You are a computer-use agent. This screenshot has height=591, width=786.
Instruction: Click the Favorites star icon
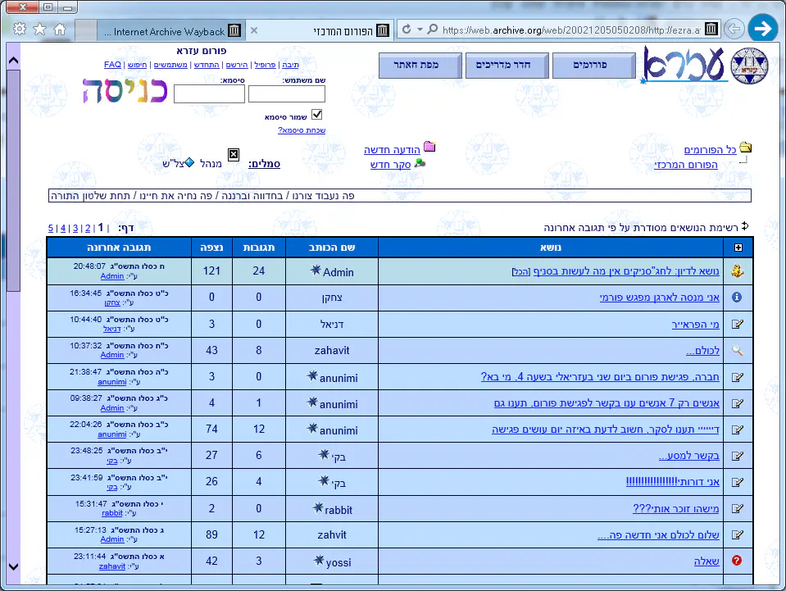[39, 30]
